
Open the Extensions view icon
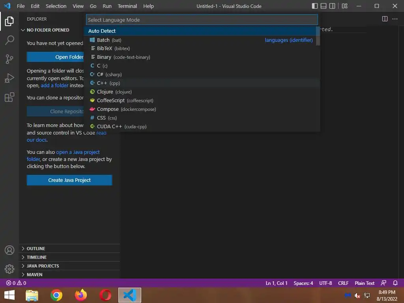pos(9,97)
